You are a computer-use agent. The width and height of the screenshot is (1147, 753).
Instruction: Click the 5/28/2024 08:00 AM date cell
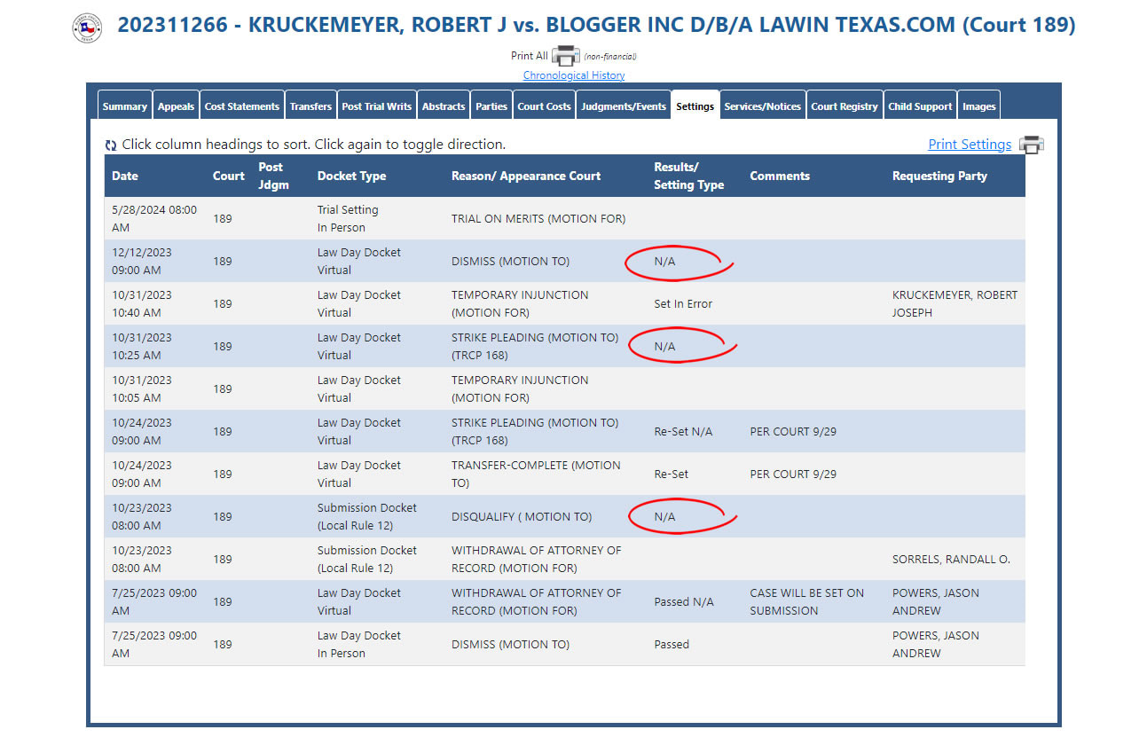pyautogui.click(x=154, y=218)
